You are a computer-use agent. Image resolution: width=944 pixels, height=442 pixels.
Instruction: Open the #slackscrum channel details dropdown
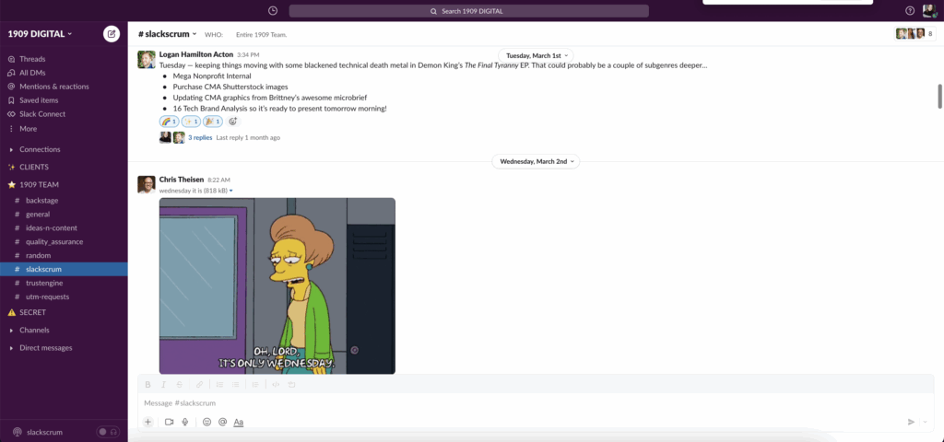coord(168,34)
